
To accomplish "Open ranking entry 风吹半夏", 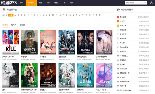I will point(123,86).
